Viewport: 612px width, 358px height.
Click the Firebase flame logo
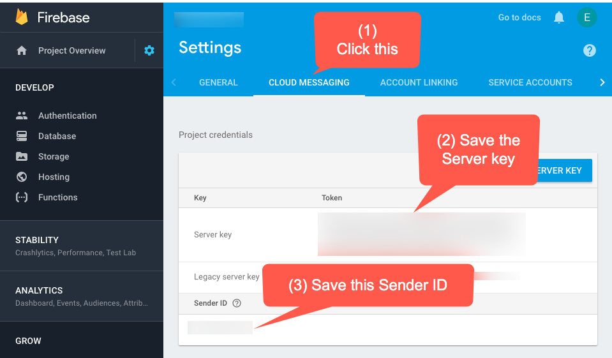(x=22, y=17)
